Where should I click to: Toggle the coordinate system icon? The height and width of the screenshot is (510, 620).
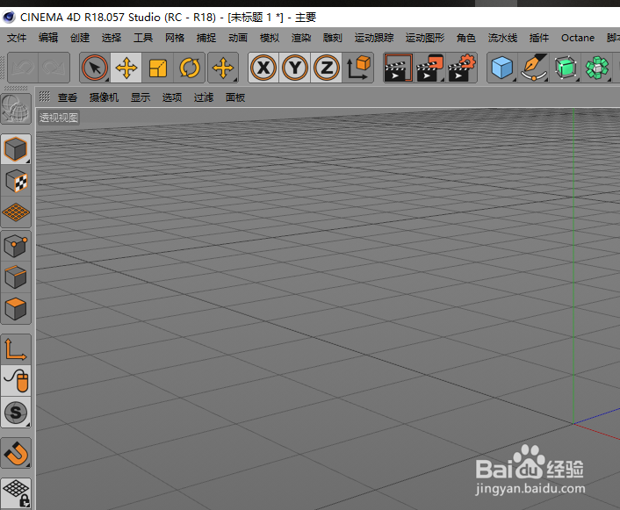[358, 68]
